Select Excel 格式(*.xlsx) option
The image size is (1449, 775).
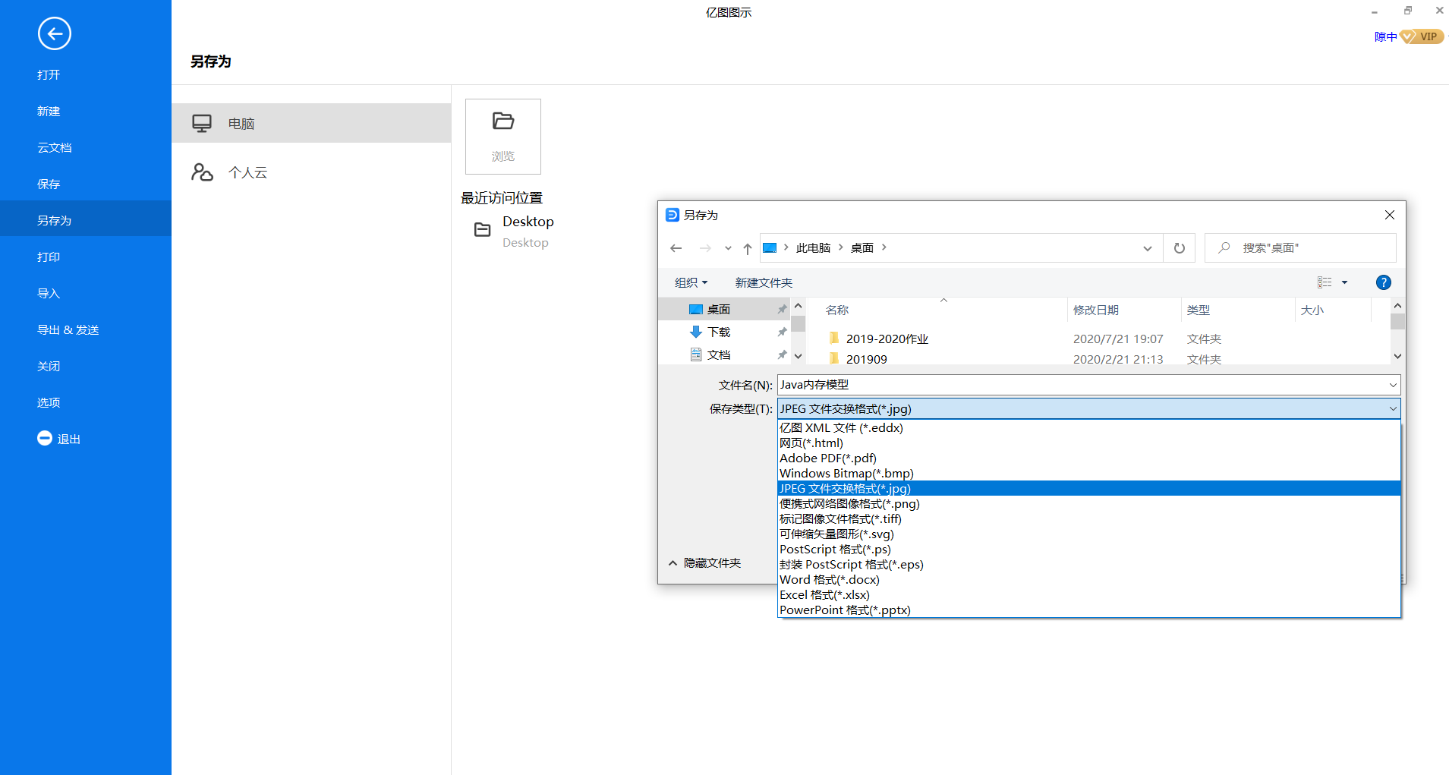click(1089, 594)
